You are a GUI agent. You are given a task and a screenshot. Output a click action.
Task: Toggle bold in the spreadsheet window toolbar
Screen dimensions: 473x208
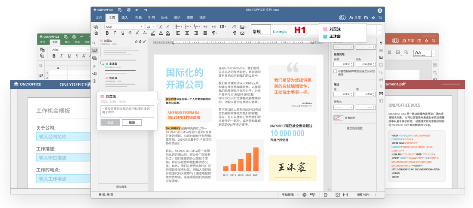[54, 56]
